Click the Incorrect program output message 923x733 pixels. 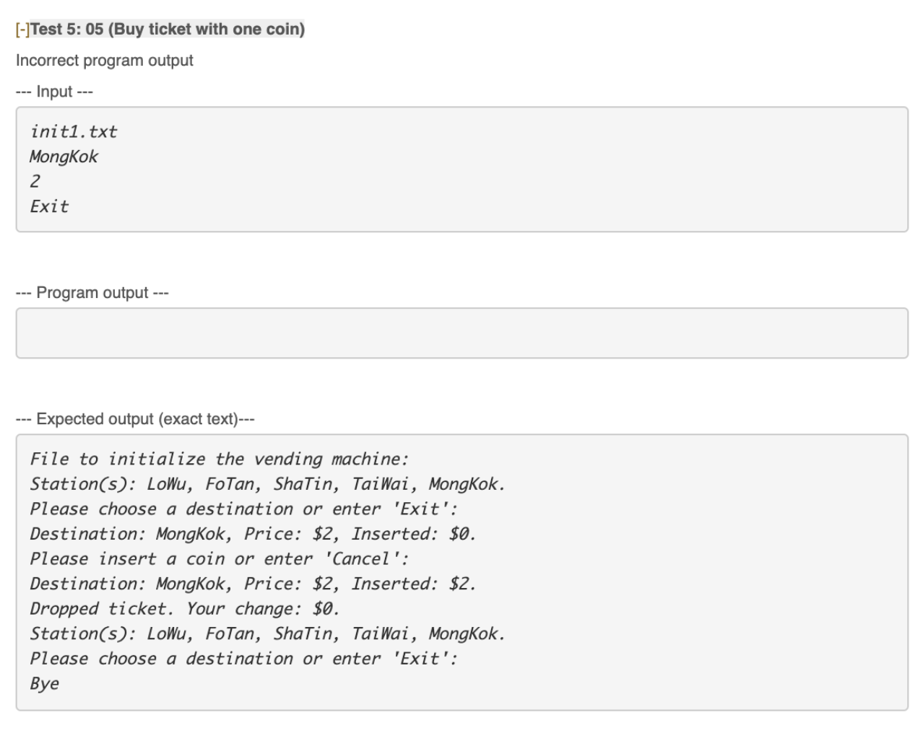(x=105, y=61)
